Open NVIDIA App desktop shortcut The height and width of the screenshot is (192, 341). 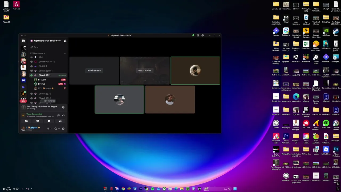tap(326, 32)
